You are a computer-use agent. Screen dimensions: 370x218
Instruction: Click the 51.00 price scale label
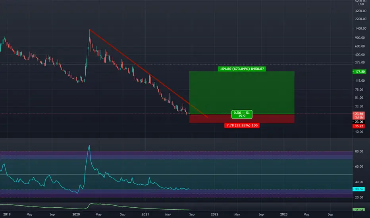[359, 98]
